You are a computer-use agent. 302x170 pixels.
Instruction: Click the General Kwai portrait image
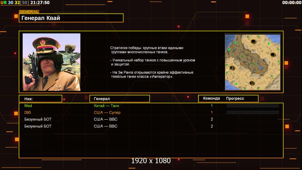[52, 62]
